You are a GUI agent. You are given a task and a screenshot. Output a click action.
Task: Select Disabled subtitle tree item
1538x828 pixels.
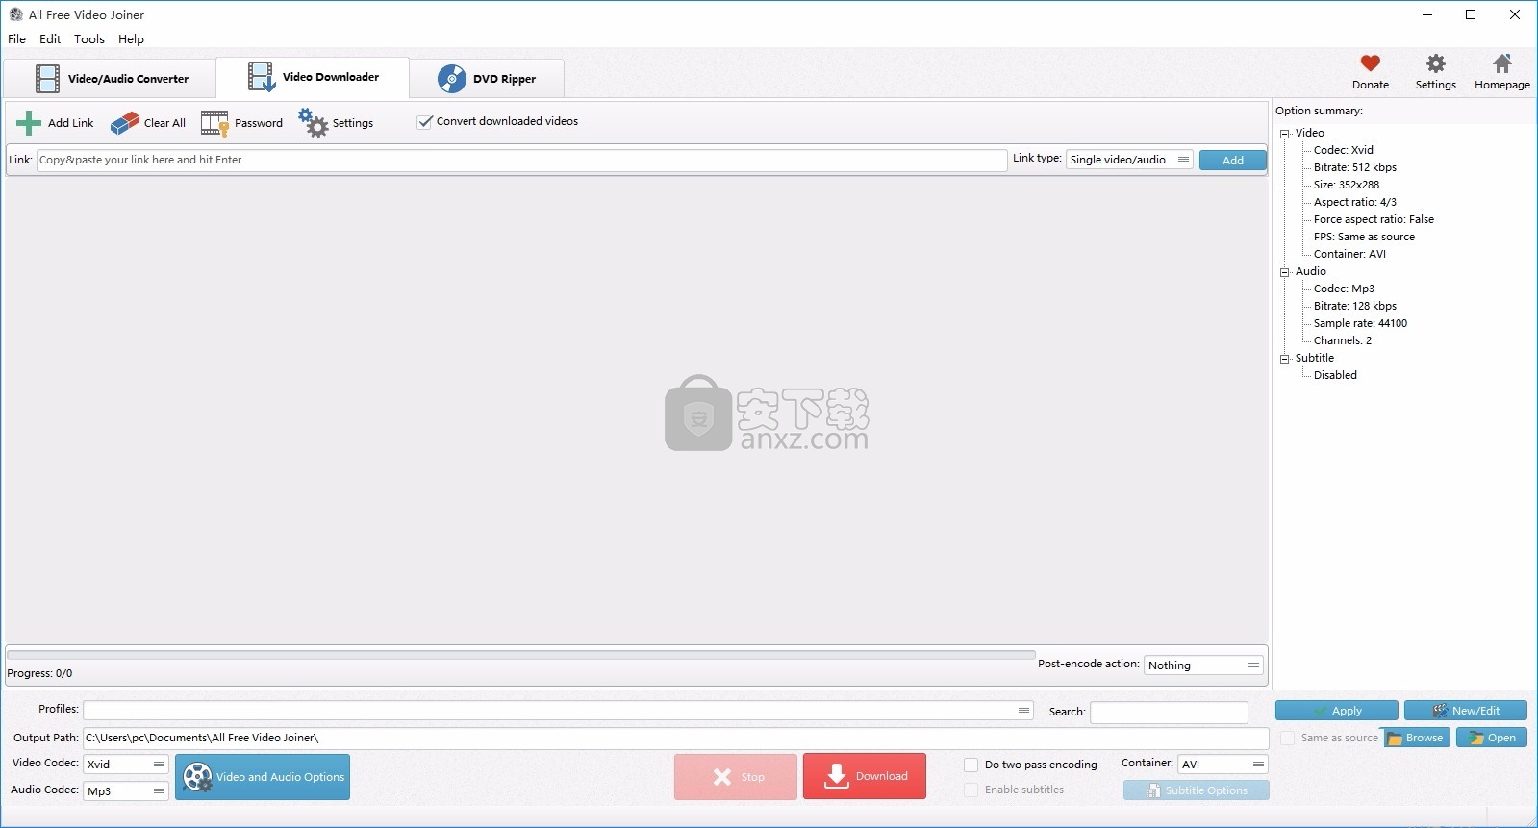point(1335,375)
